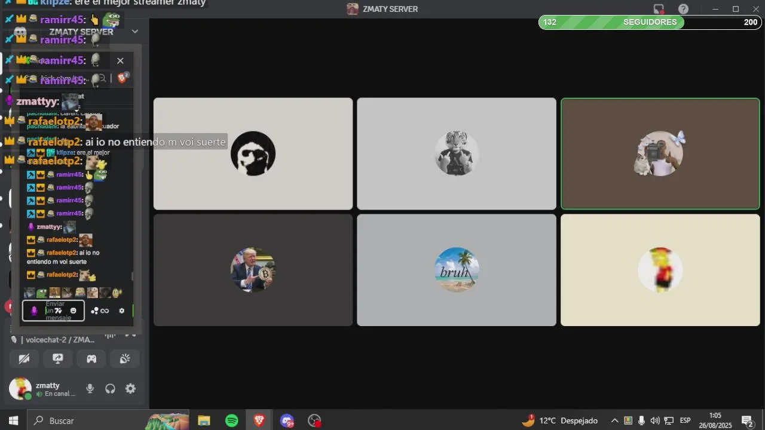Click the yellow egg emote in emote row
The width and height of the screenshot is (765, 430).
[x=116, y=293]
